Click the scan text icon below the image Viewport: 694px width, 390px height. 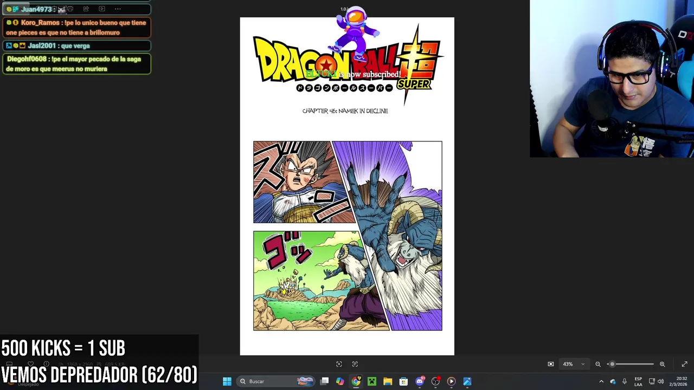(355, 364)
